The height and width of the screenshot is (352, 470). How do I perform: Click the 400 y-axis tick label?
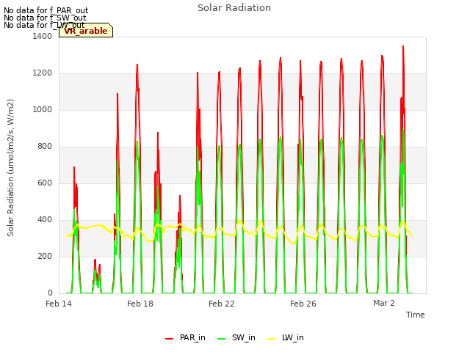(45, 220)
